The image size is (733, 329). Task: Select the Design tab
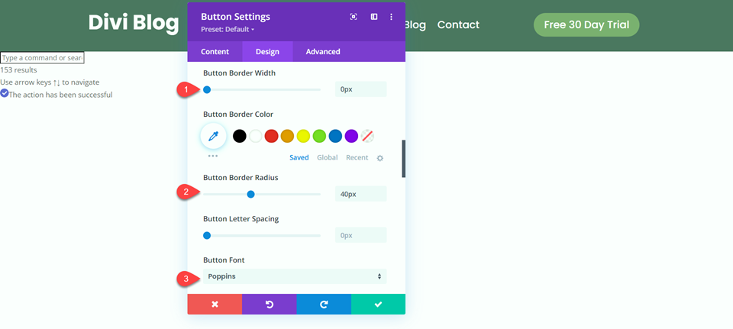coord(267,51)
